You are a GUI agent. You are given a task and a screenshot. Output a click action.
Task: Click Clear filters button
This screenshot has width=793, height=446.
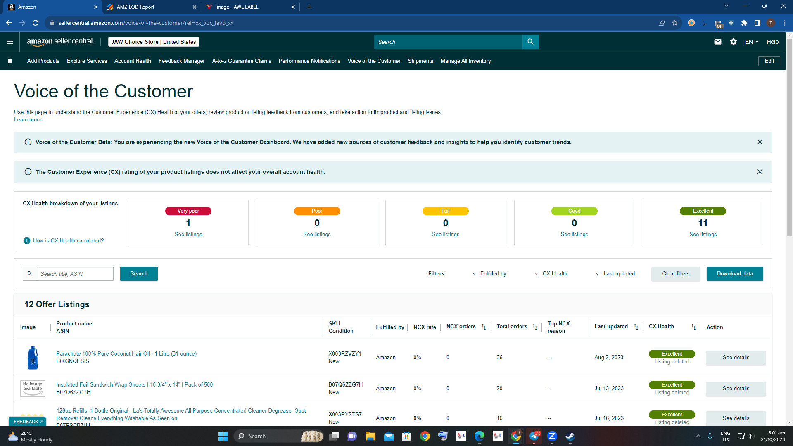click(676, 274)
